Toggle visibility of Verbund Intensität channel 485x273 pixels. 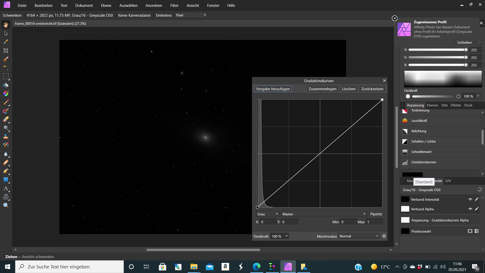[470, 199]
